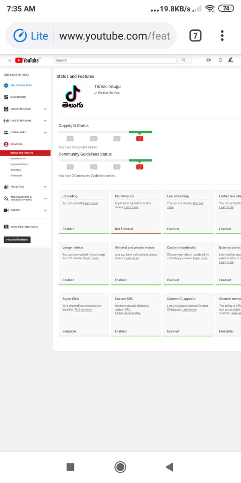Screen dimensions: 241x483
Task: Open the Branding submenu item
Action: pyautogui.click(x=16, y=170)
